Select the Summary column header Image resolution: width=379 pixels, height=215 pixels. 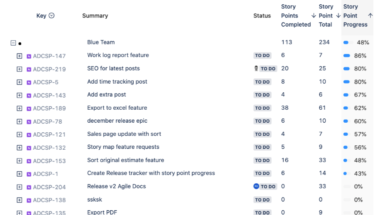[x=95, y=16]
